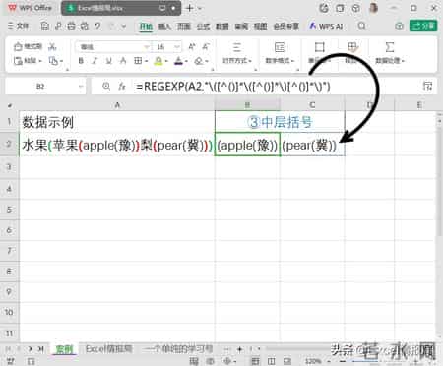This screenshot has height=366, width=443.
Task: Open the 对齐方式 alignment dropdown
Action: (x=237, y=53)
